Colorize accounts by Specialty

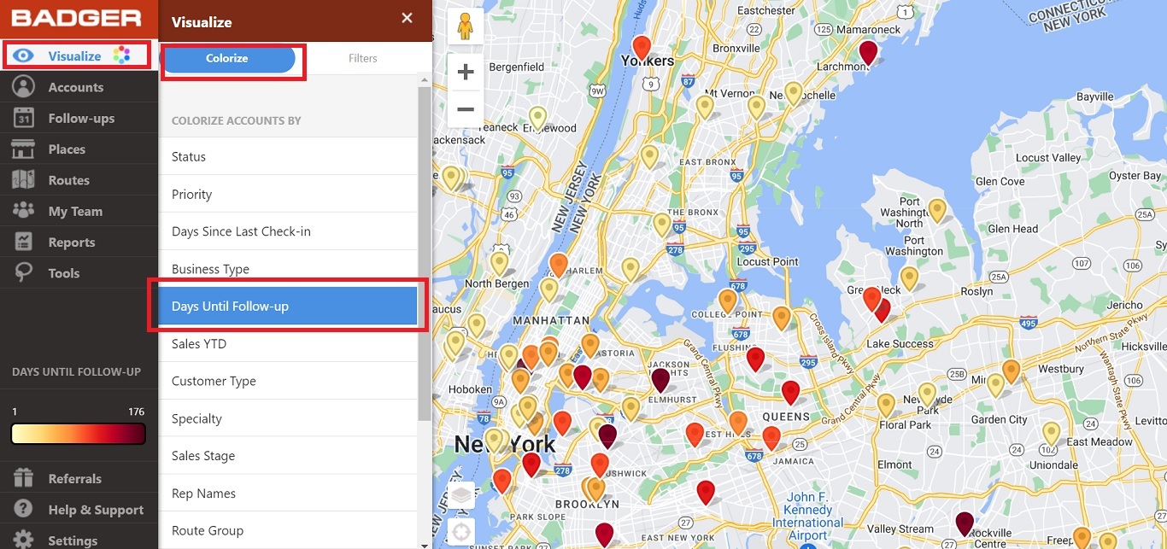click(x=288, y=418)
